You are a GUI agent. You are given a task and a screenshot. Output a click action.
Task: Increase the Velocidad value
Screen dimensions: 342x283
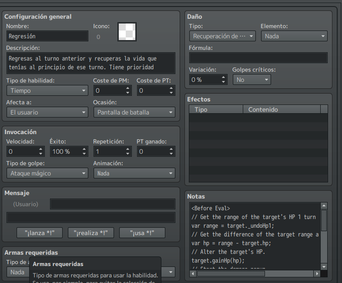41,149
